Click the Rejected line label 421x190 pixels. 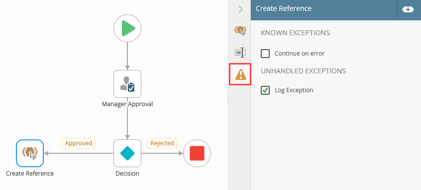(162, 143)
